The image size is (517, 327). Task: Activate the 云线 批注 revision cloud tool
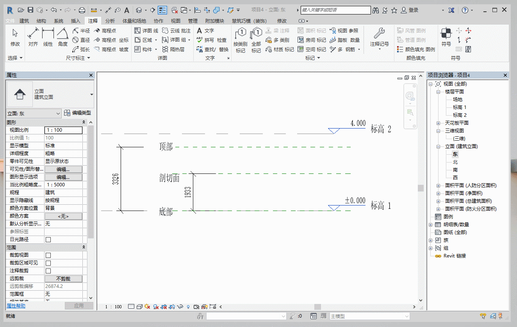(176, 30)
